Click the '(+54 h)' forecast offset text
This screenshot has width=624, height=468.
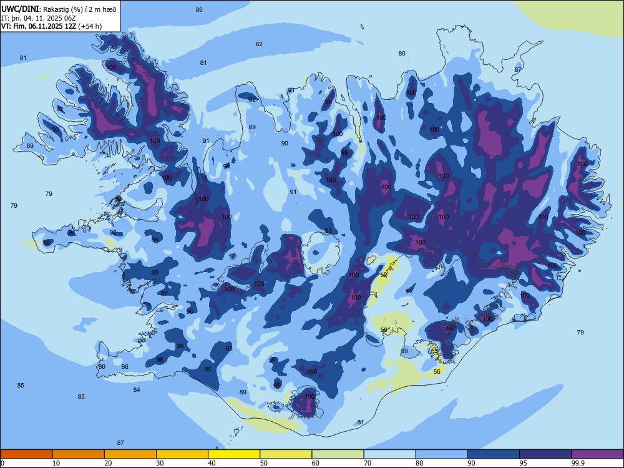tap(90, 26)
